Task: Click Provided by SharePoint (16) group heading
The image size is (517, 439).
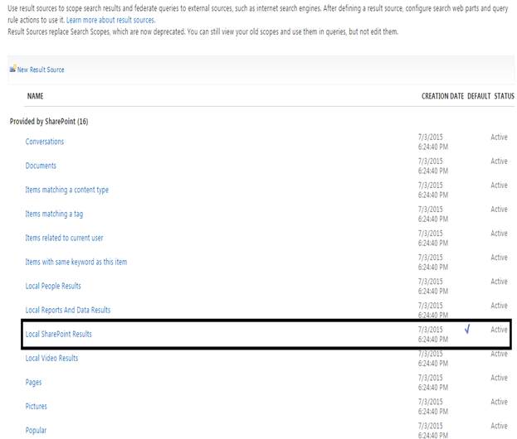Action: pos(49,122)
